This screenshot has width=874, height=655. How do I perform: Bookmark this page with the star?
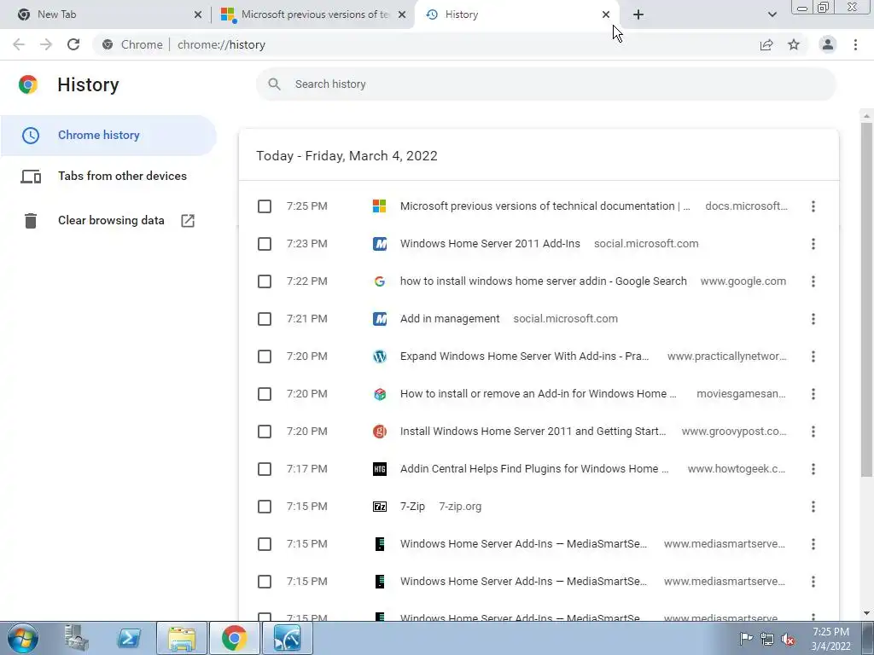(794, 44)
